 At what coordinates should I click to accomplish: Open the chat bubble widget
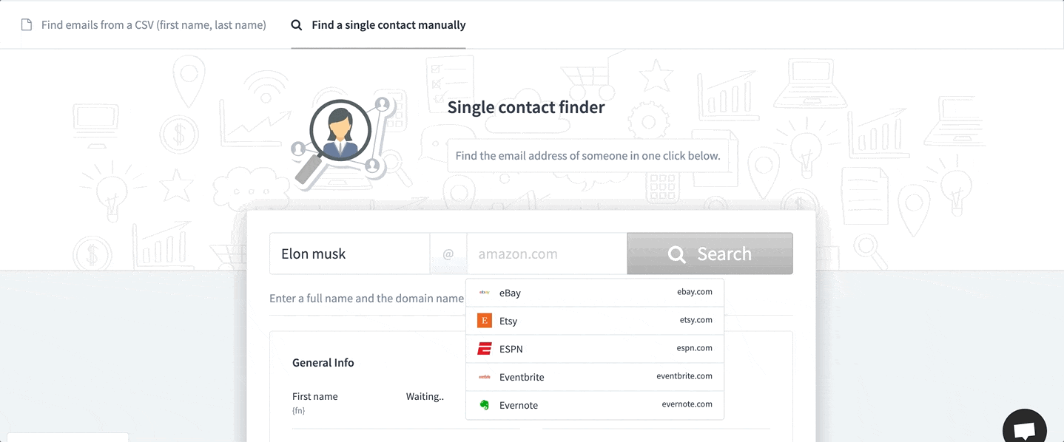1024,429
